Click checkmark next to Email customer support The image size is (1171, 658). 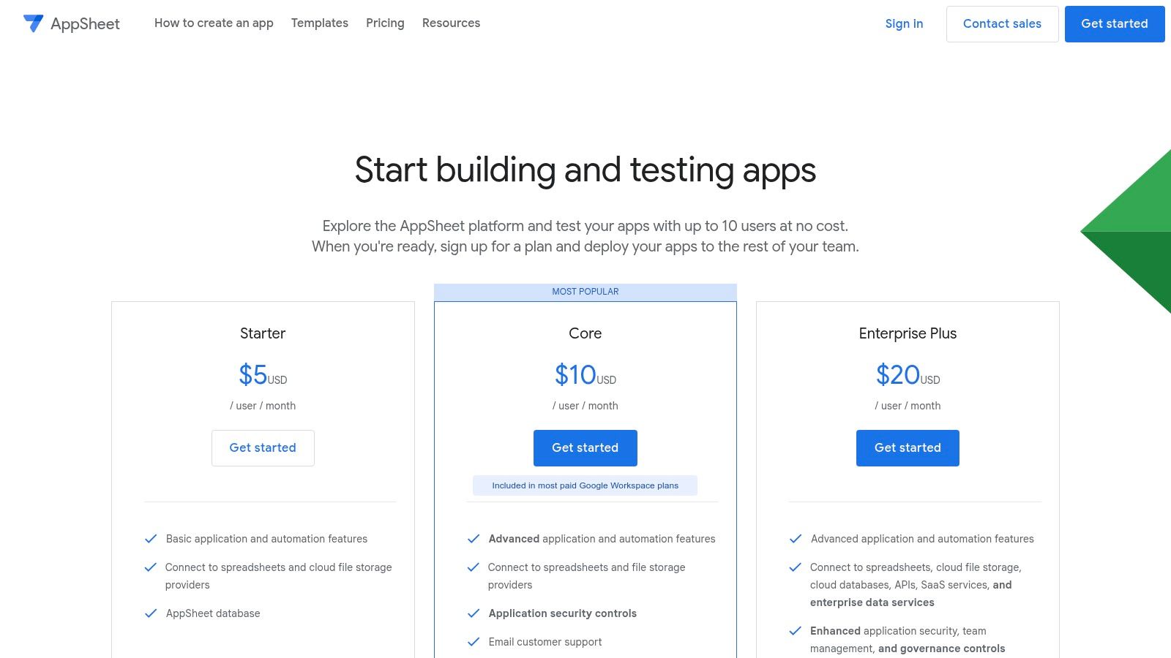[473, 641]
